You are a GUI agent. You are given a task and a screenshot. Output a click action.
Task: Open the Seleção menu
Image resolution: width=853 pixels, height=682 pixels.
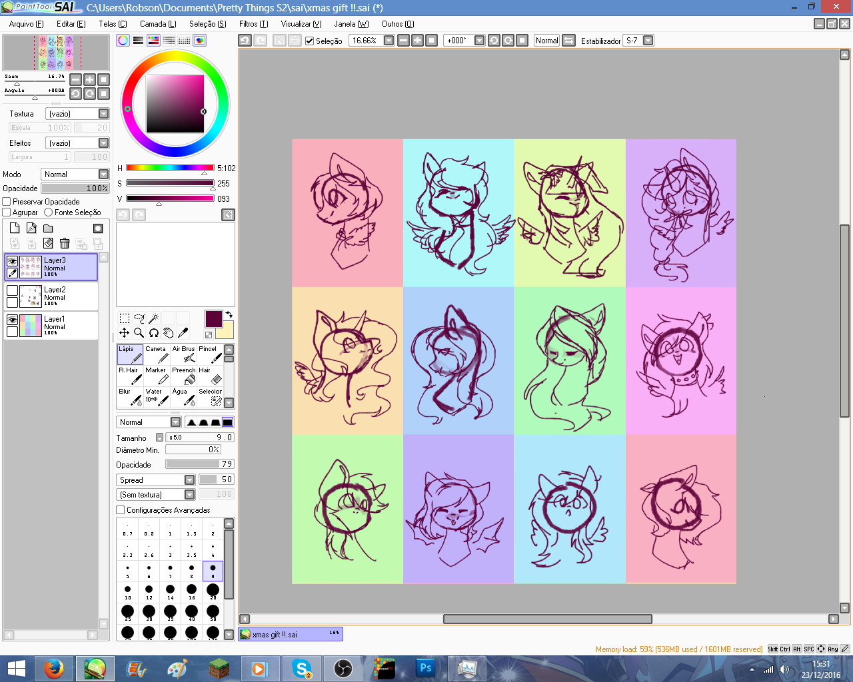click(x=207, y=24)
